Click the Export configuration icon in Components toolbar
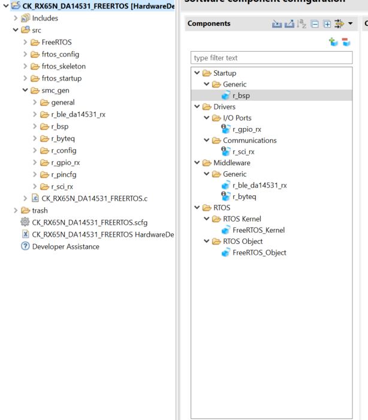The height and width of the screenshot is (420, 368). (x=289, y=24)
